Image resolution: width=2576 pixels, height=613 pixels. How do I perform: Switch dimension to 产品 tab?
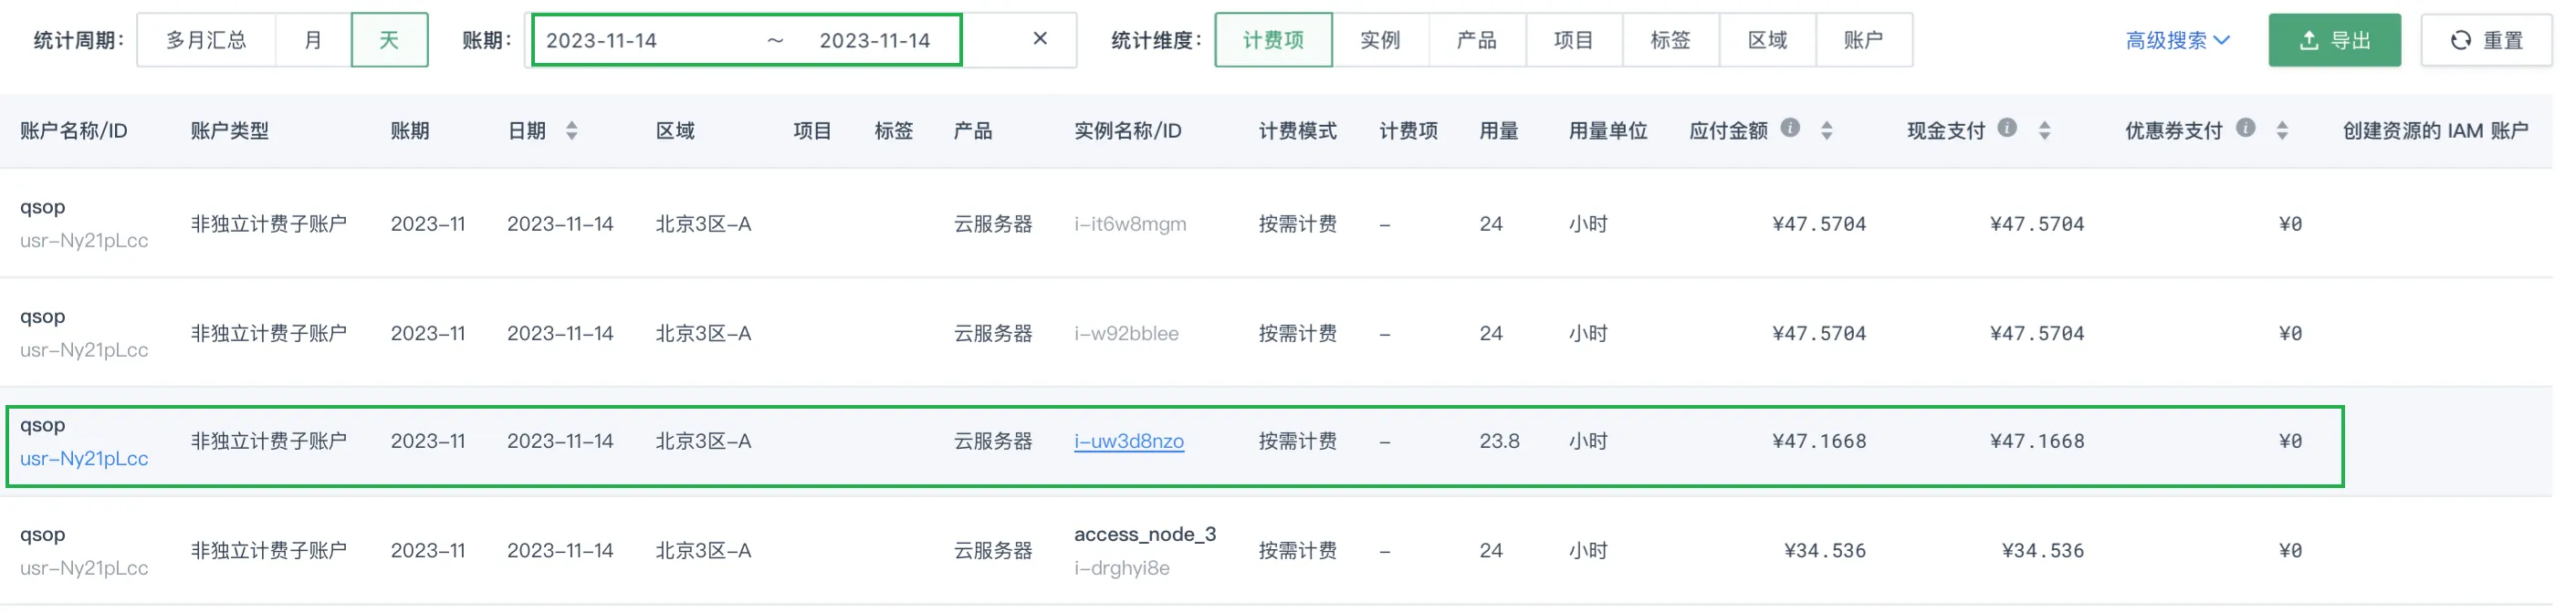coord(1477,41)
